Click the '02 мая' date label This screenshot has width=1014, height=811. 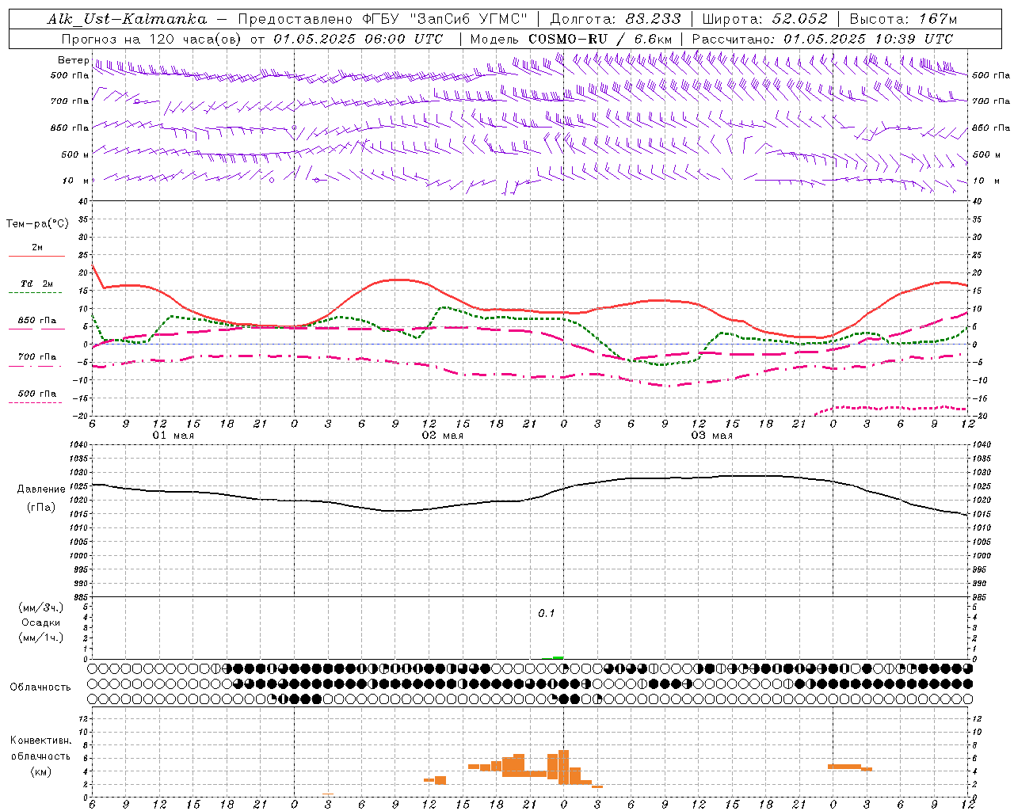(443, 436)
